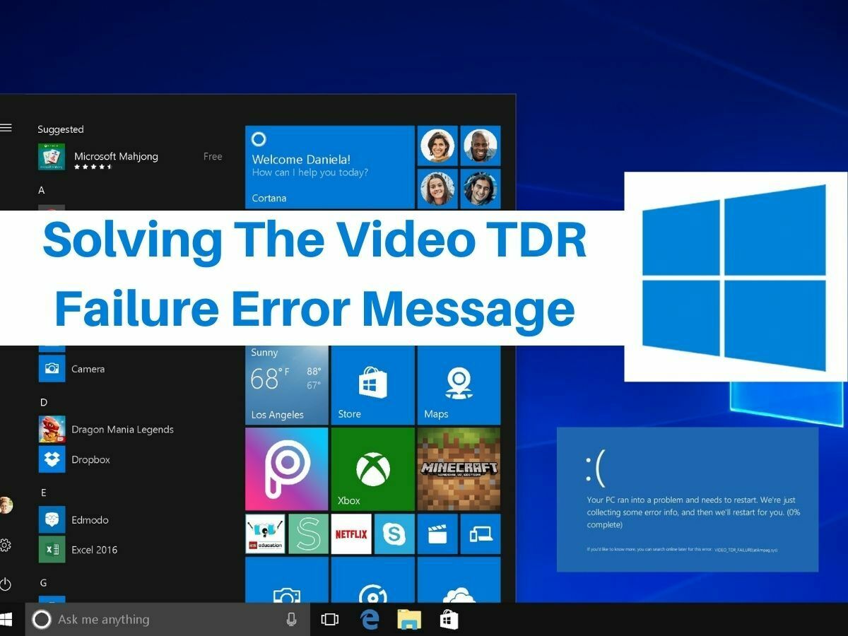Open the top-left contact photo in the people tiles
Image resolution: width=848 pixels, height=636 pixels.
437,146
